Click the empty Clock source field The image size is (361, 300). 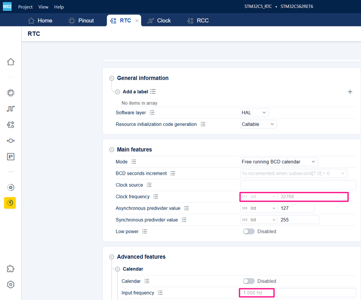[x=298, y=185]
